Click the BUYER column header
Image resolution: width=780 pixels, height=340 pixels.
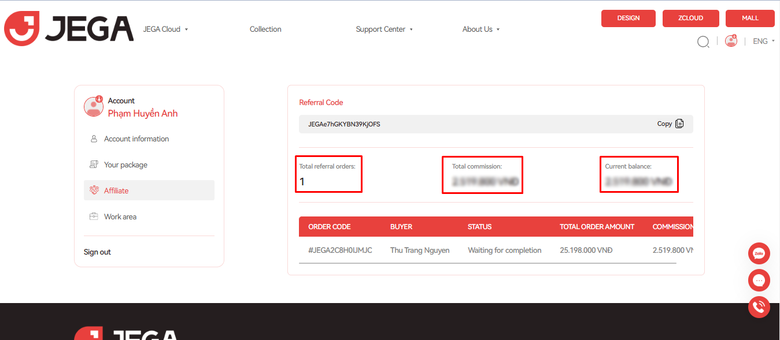click(x=401, y=227)
